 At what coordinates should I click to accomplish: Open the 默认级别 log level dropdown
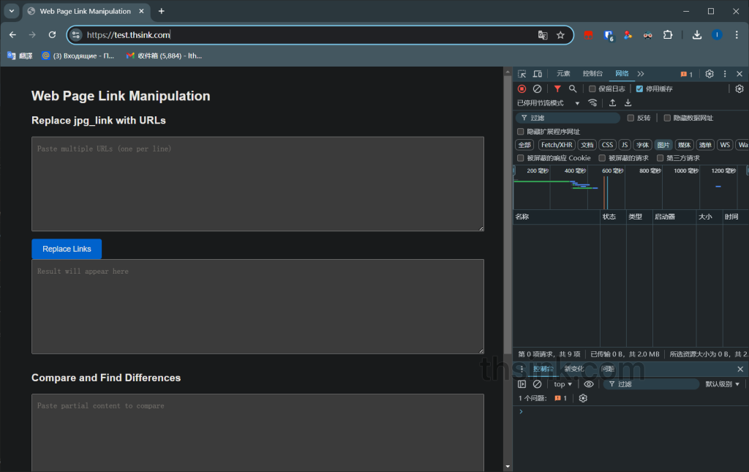722,384
